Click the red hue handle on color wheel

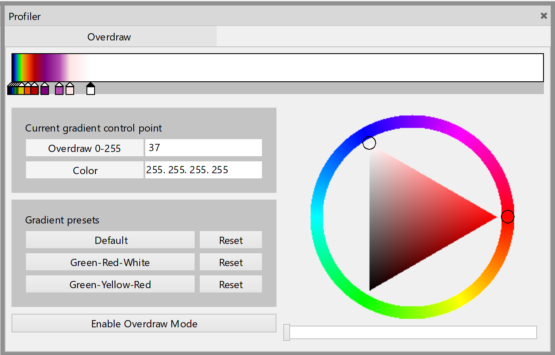(507, 217)
